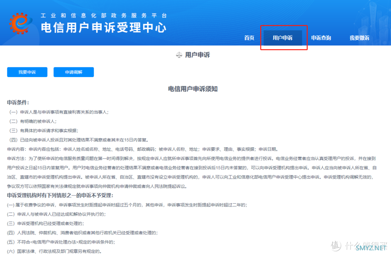This screenshot has width=391, height=255.
Task: Click heading 申诉受理机构对有下列情形之一的申诉不予受理
Action: click(x=60, y=195)
